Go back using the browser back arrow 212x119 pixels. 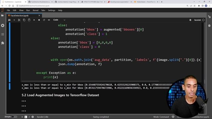[x=2, y=6]
